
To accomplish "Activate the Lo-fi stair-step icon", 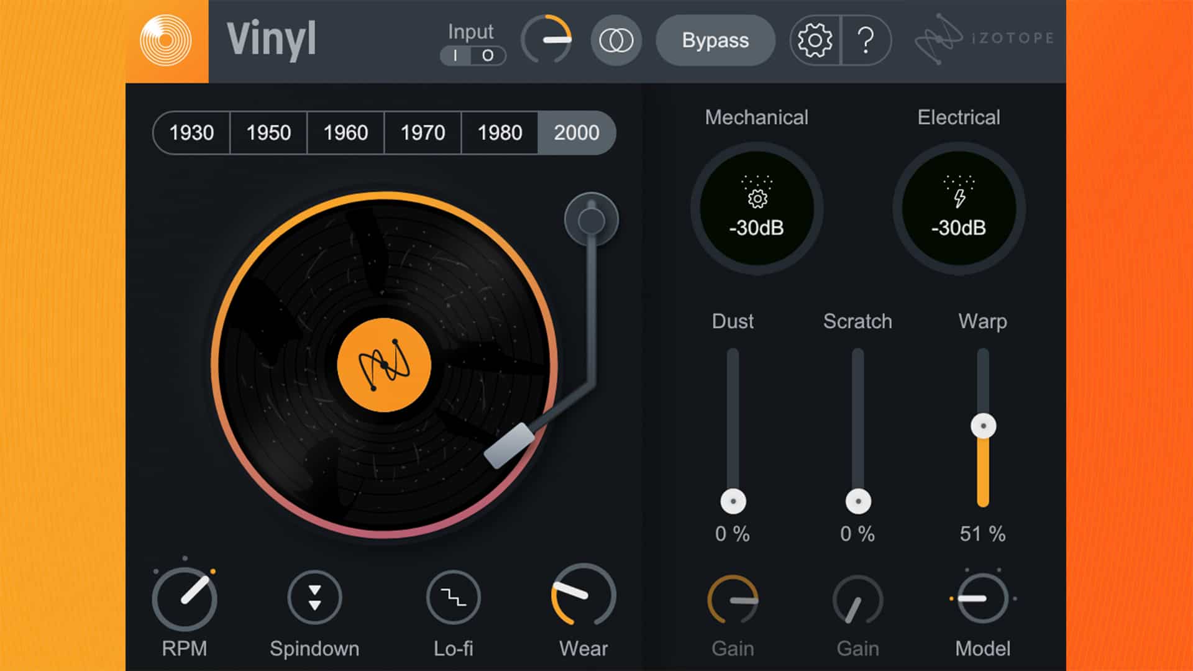I will point(454,597).
